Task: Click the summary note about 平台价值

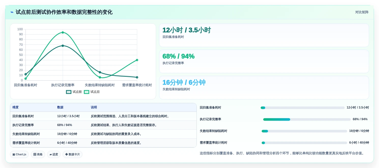Action: pos(283,153)
